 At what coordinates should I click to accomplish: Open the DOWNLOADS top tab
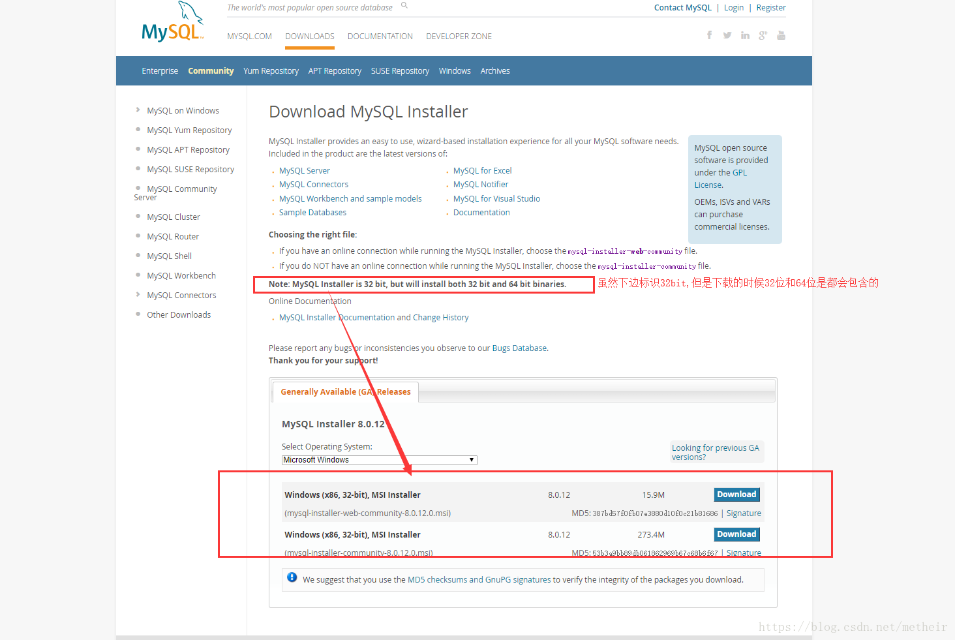click(310, 37)
